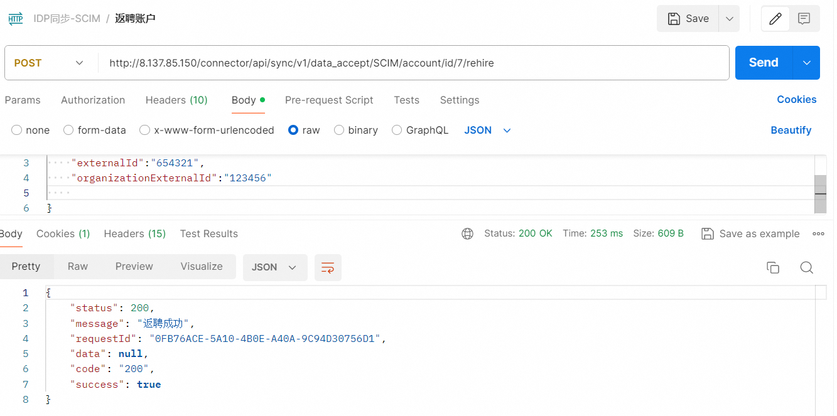Open the response JSON format dropdown

coord(275,267)
